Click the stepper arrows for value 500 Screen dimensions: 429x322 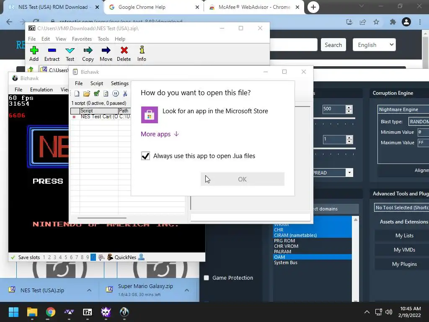(x=349, y=109)
